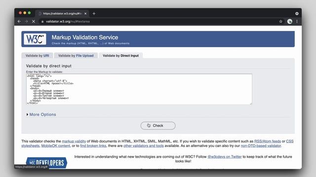Click the address bar URL
Image resolution: width=316 pixels, height=177 pixels.
[x=68, y=22]
